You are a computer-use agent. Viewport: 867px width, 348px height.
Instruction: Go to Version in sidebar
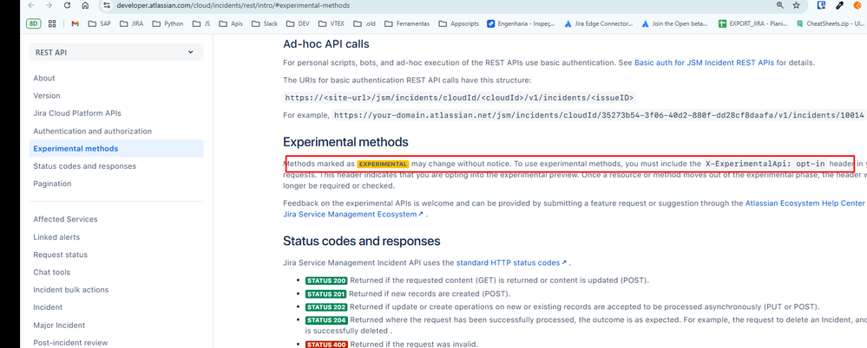(x=47, y=95)
